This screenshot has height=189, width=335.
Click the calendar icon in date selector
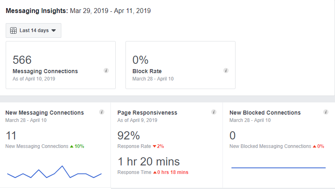coord(13,30)
